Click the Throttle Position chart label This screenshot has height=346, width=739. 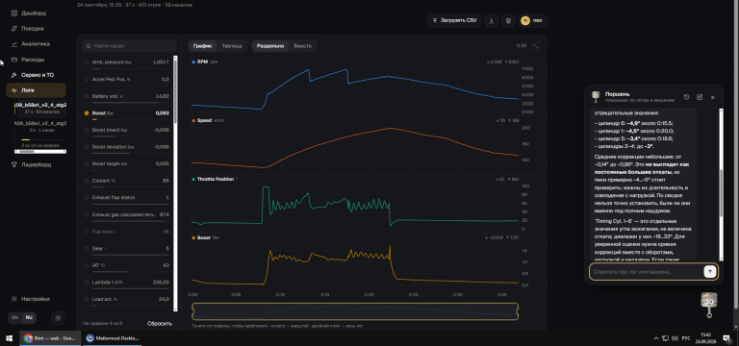click(x=215, y=180)
